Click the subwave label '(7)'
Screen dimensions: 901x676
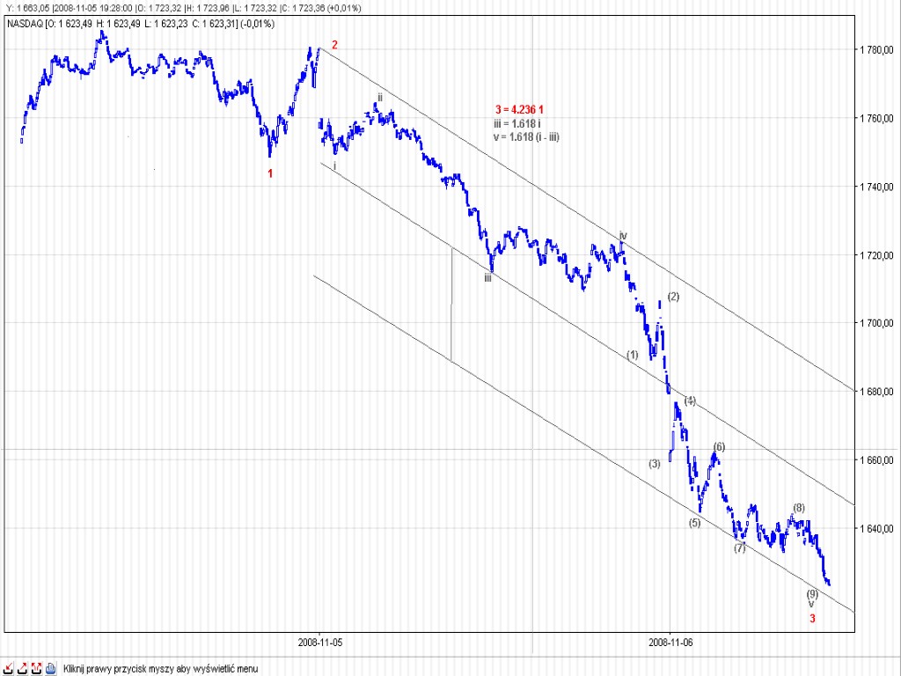pyautogui.click(x=739, y=548)
